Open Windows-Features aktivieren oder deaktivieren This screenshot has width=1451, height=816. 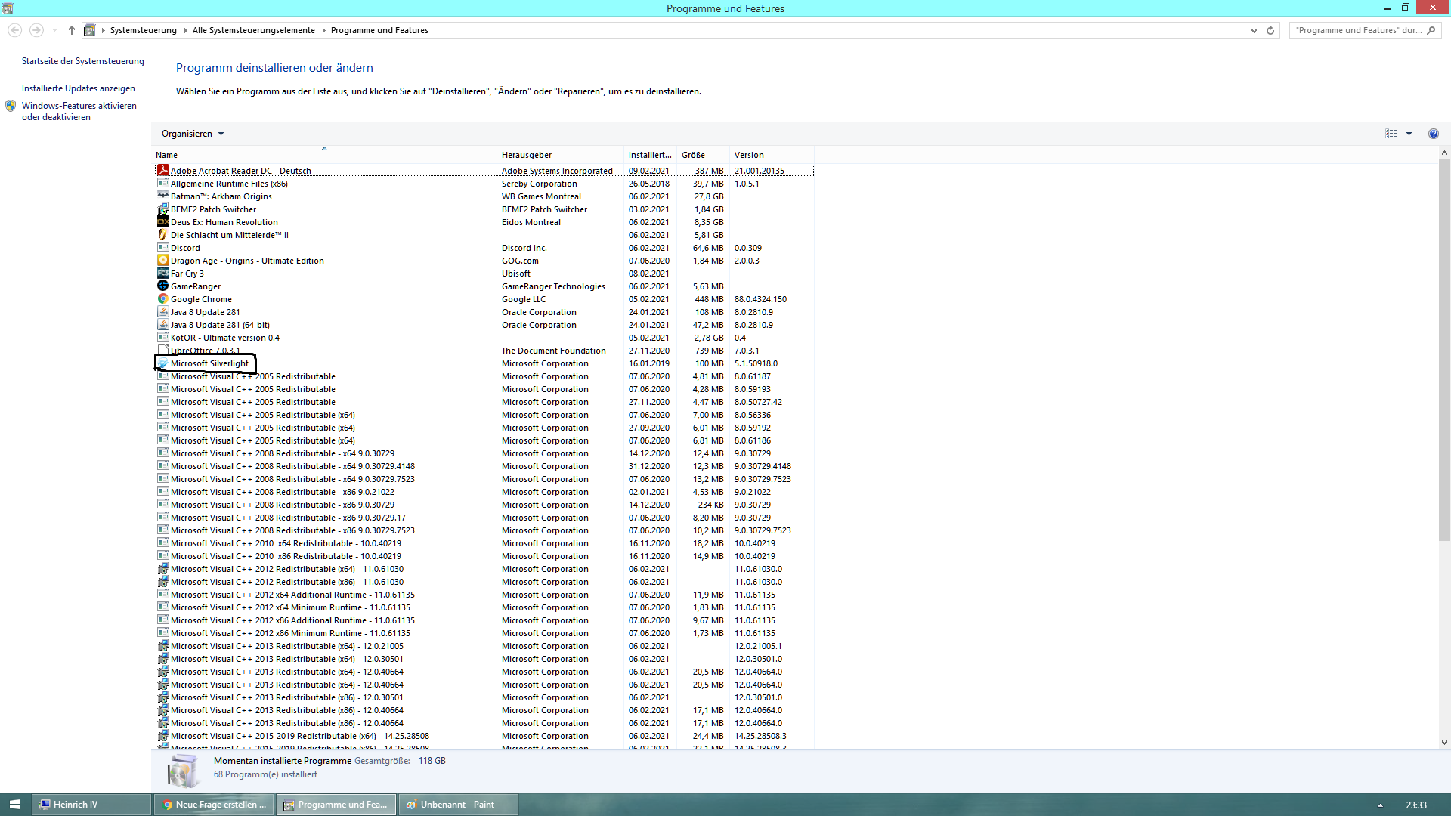pyautogui.click(x=79, y=111)
